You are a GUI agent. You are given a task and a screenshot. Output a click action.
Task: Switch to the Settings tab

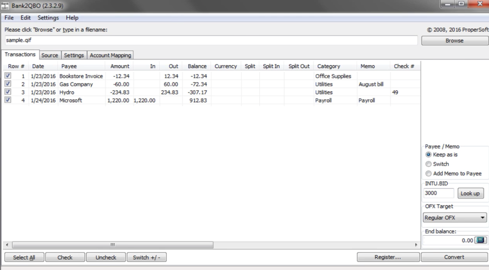pyautogui.click(x=74, y=55)
